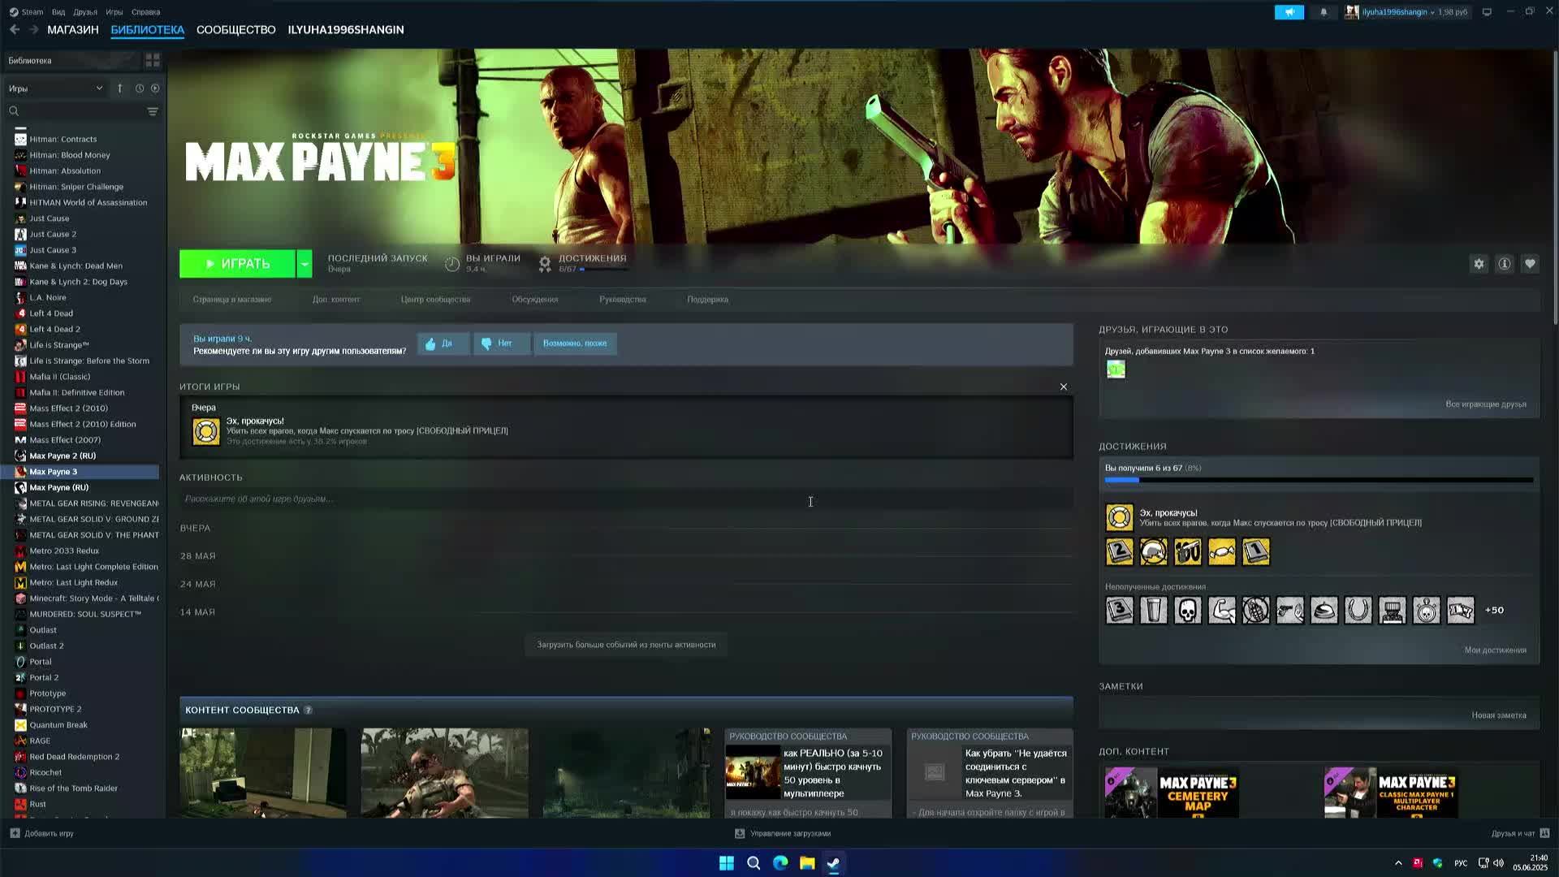1559x877 pixels.
Task: Select Red Dead Redemption 2 in library
Action: 75,757
